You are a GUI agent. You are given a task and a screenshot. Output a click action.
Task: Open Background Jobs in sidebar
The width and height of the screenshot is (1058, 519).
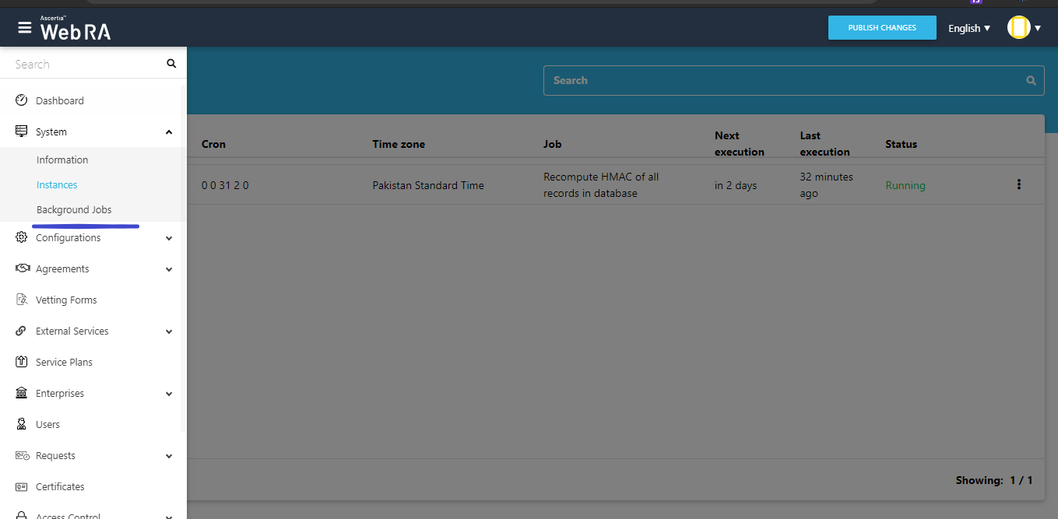[x=74, y=209]
